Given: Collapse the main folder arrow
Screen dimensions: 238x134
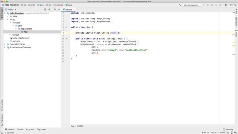Looking at the screenshot, I should (x=10, y=22).
